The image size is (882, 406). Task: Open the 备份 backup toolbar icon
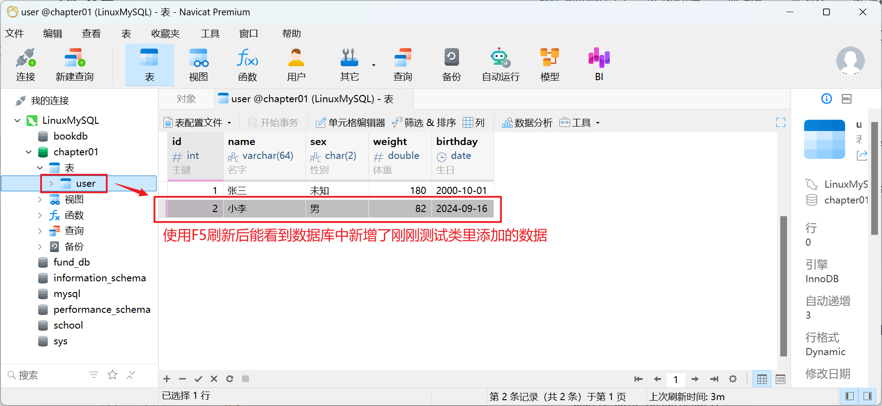coord(451,64)
